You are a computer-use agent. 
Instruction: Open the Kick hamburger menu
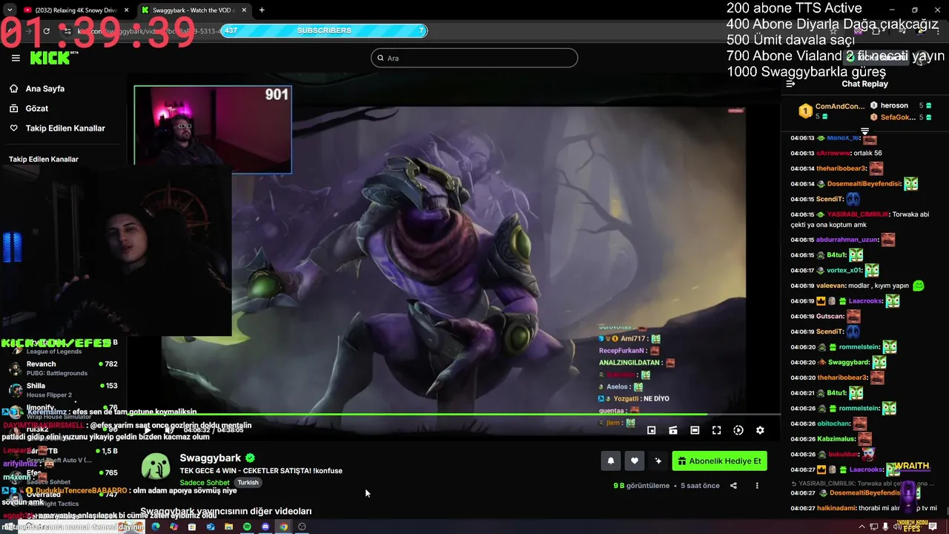pos(16,58)
